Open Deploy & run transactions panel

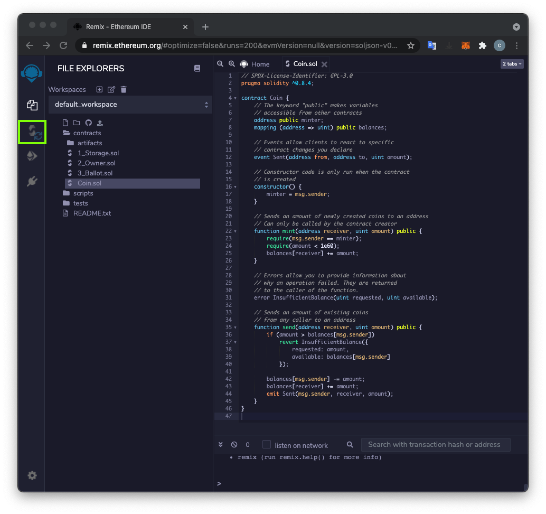[x=32, y=156]
